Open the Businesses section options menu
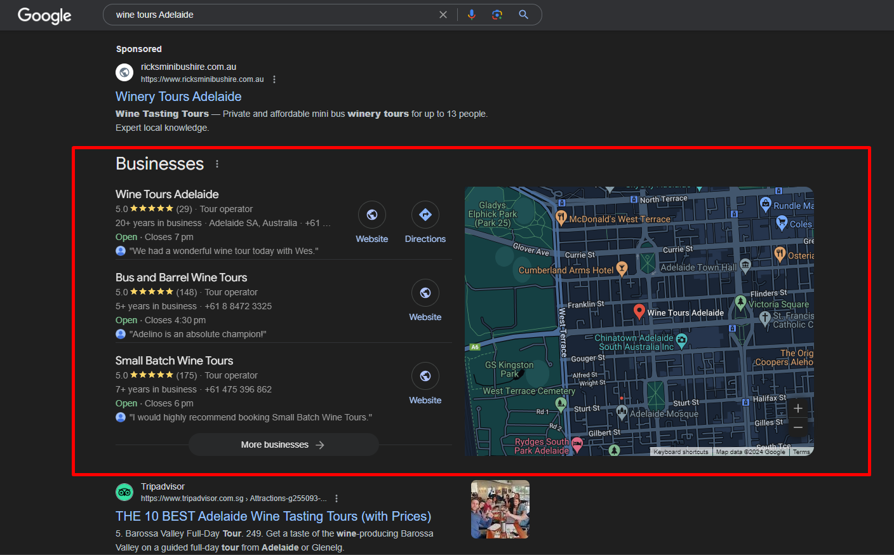The width and height of the screenshot is (894, 555). pyautogui.click(x=217, y=164)
